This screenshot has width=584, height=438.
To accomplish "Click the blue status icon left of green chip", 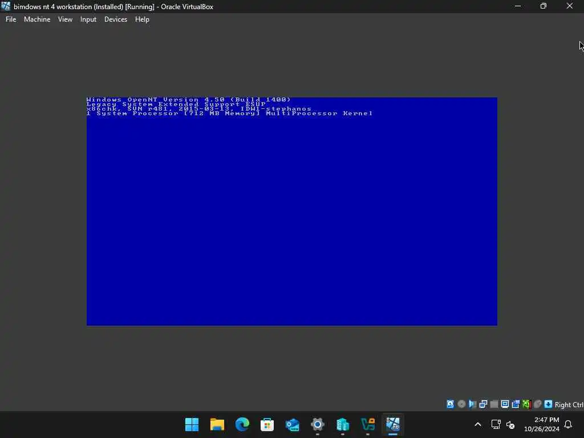I will coord(516,404).
